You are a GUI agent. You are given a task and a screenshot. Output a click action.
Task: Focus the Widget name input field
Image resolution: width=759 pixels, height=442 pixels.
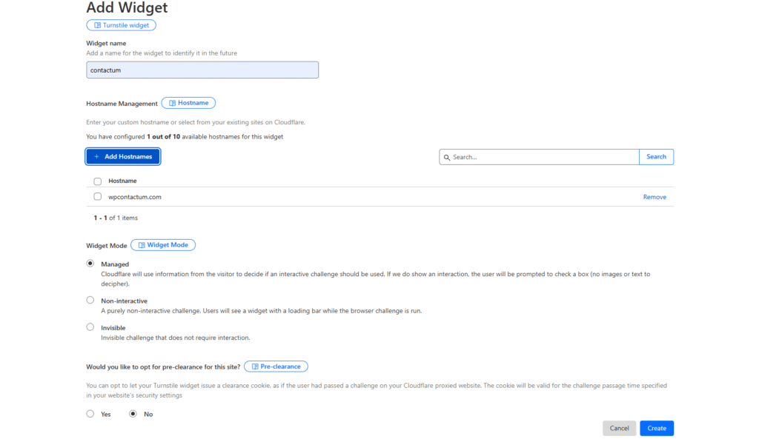(202, 70)
